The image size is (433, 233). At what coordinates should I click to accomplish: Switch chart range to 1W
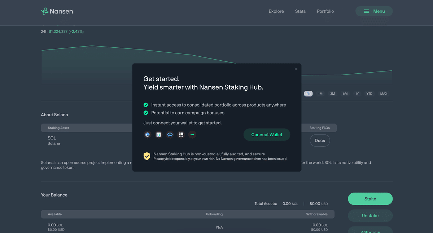click(308, 94)
